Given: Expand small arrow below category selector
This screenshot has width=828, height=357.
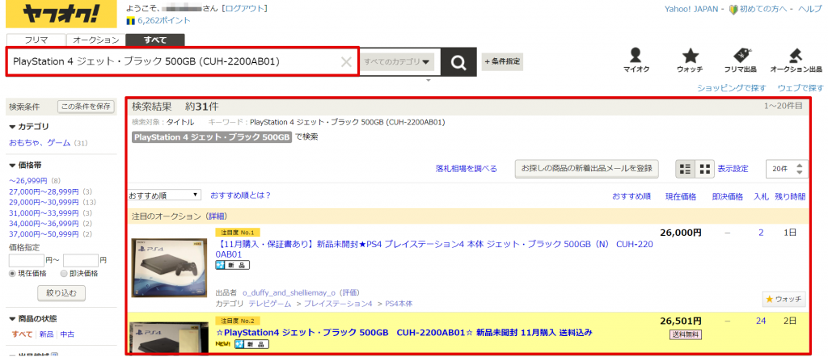Looking at the screenshot, I should tap(429, 81).
